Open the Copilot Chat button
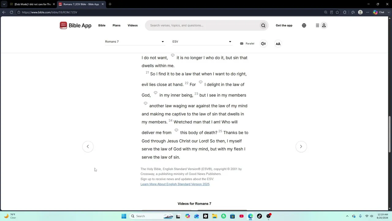 click(379, 12)
